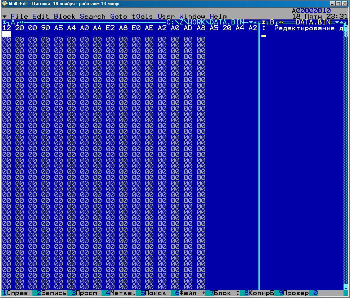The height and width of the screenshot is (298, 350).
Task: Click the asterisk marker on window A
Action: click(4, 22)
